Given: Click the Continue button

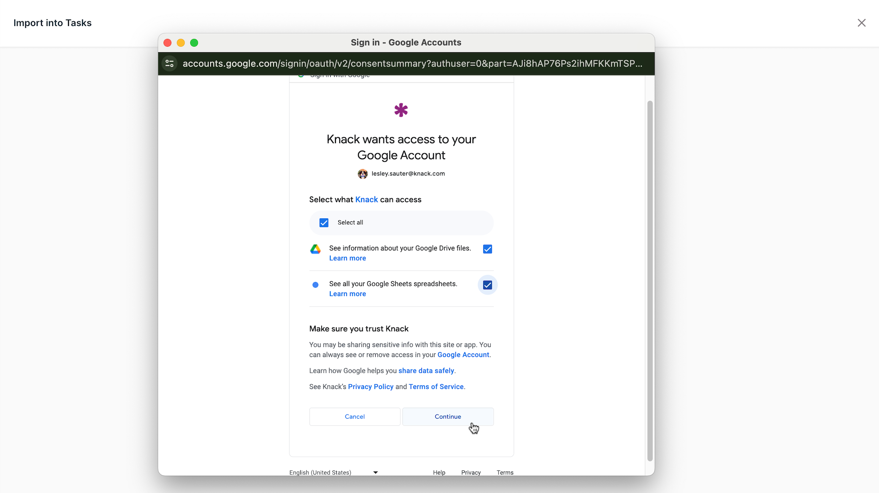Looking at the screenshot, I should click(448, 416).
